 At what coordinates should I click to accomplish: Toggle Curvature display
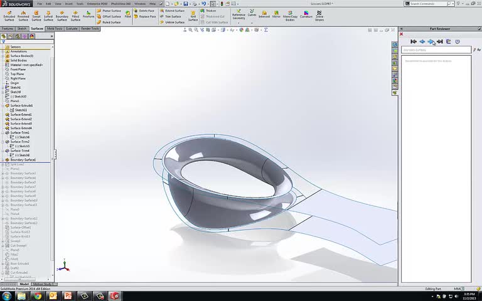pos(306,15)
